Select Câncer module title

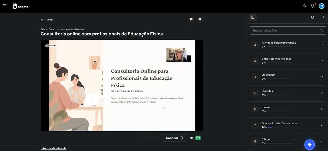[266, 139]
